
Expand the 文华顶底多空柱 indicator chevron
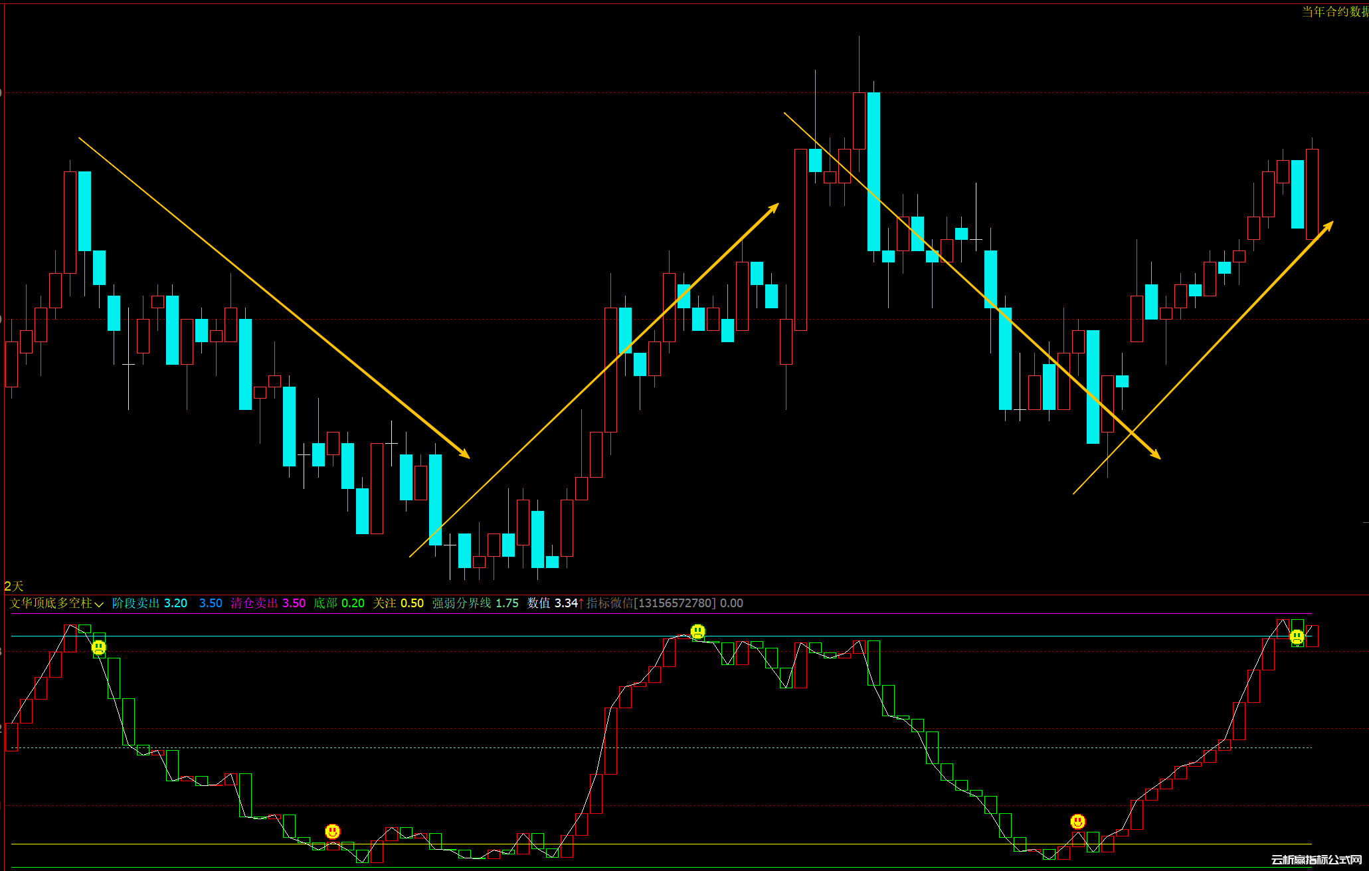point(99,604)
